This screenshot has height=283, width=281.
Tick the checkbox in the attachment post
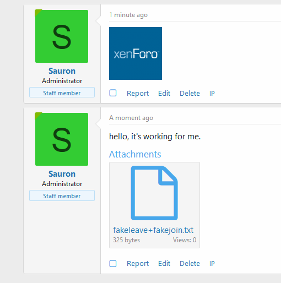113,264
